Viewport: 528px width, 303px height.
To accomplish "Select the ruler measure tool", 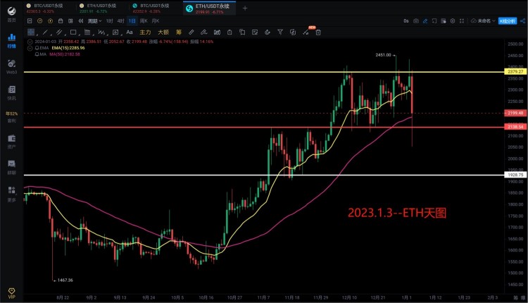I will 191,32.
